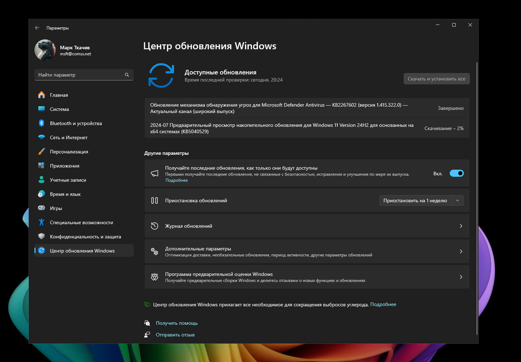The height and width of the screenshot is (362, 521).
Task: Select the Система monitor icon
Action: (x=41, y=109)
